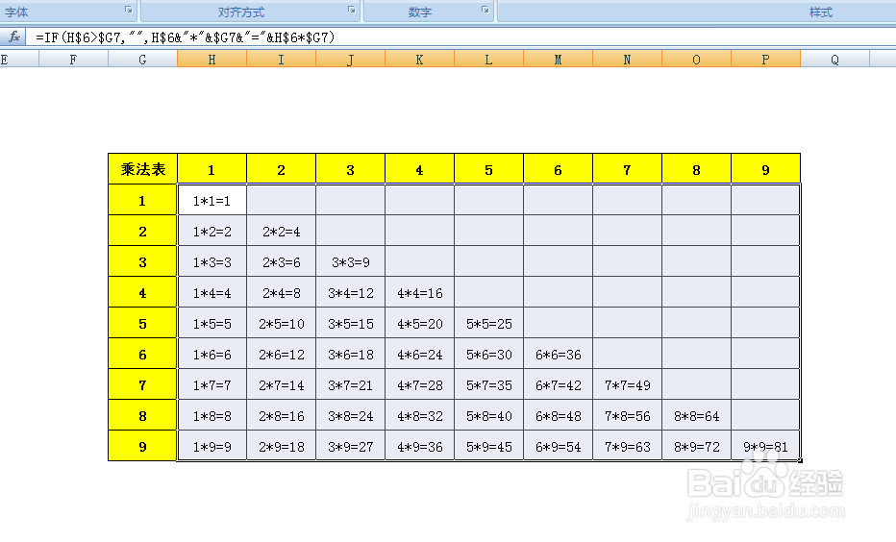Select the cell showing 3*3=9
The height and width of the screenshot is (542, 896).
tap(350, 261)
